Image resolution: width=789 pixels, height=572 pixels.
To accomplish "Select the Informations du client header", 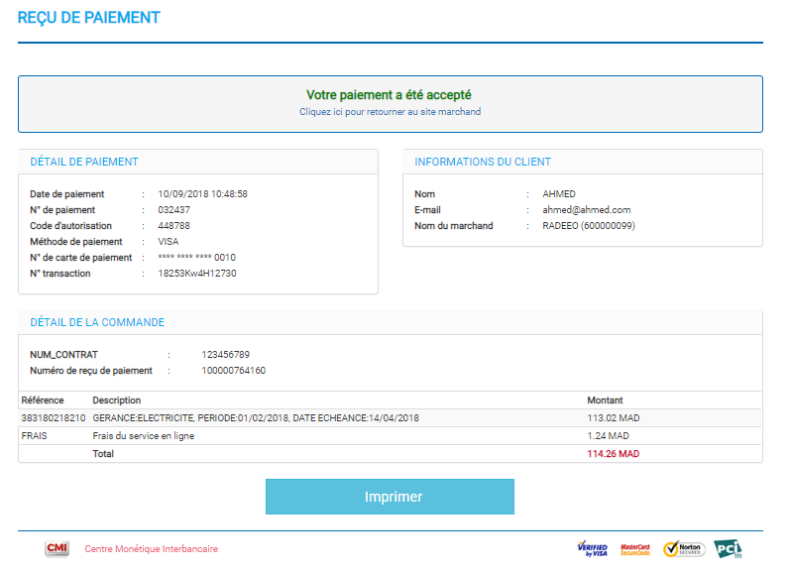I will 483,162.
